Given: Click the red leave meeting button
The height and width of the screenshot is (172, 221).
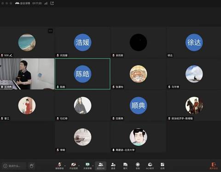Looking at the screenshot, I should point(214,166).
